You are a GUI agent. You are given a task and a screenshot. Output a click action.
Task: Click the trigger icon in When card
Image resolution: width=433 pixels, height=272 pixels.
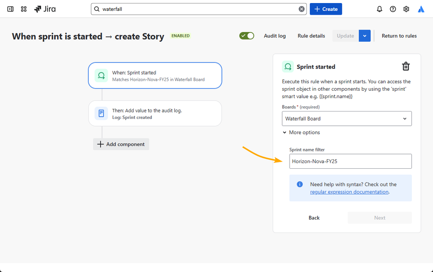101,75
